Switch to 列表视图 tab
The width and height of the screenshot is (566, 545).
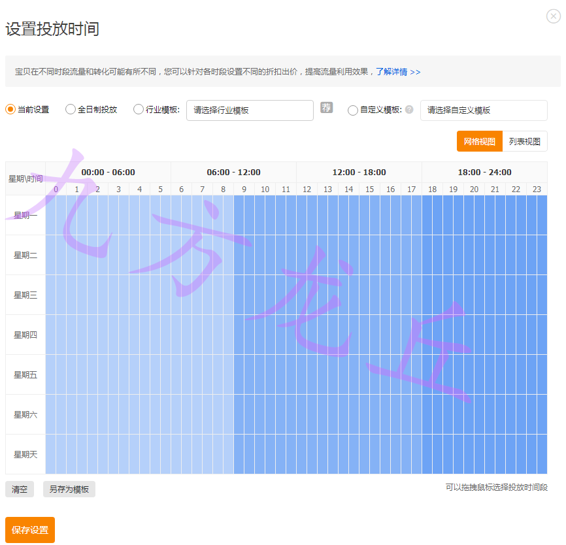coord(525,141)
